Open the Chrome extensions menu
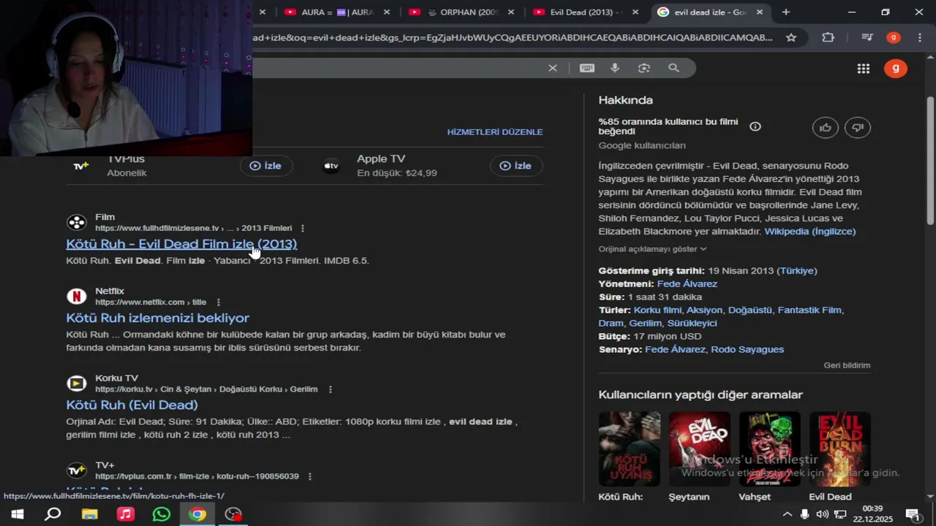936x526 pixels. coord(828,37)
